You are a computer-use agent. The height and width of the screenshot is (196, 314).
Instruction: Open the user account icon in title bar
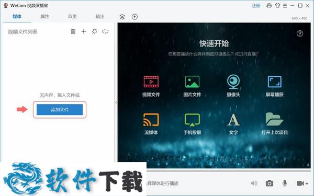[x=269, y=5]
